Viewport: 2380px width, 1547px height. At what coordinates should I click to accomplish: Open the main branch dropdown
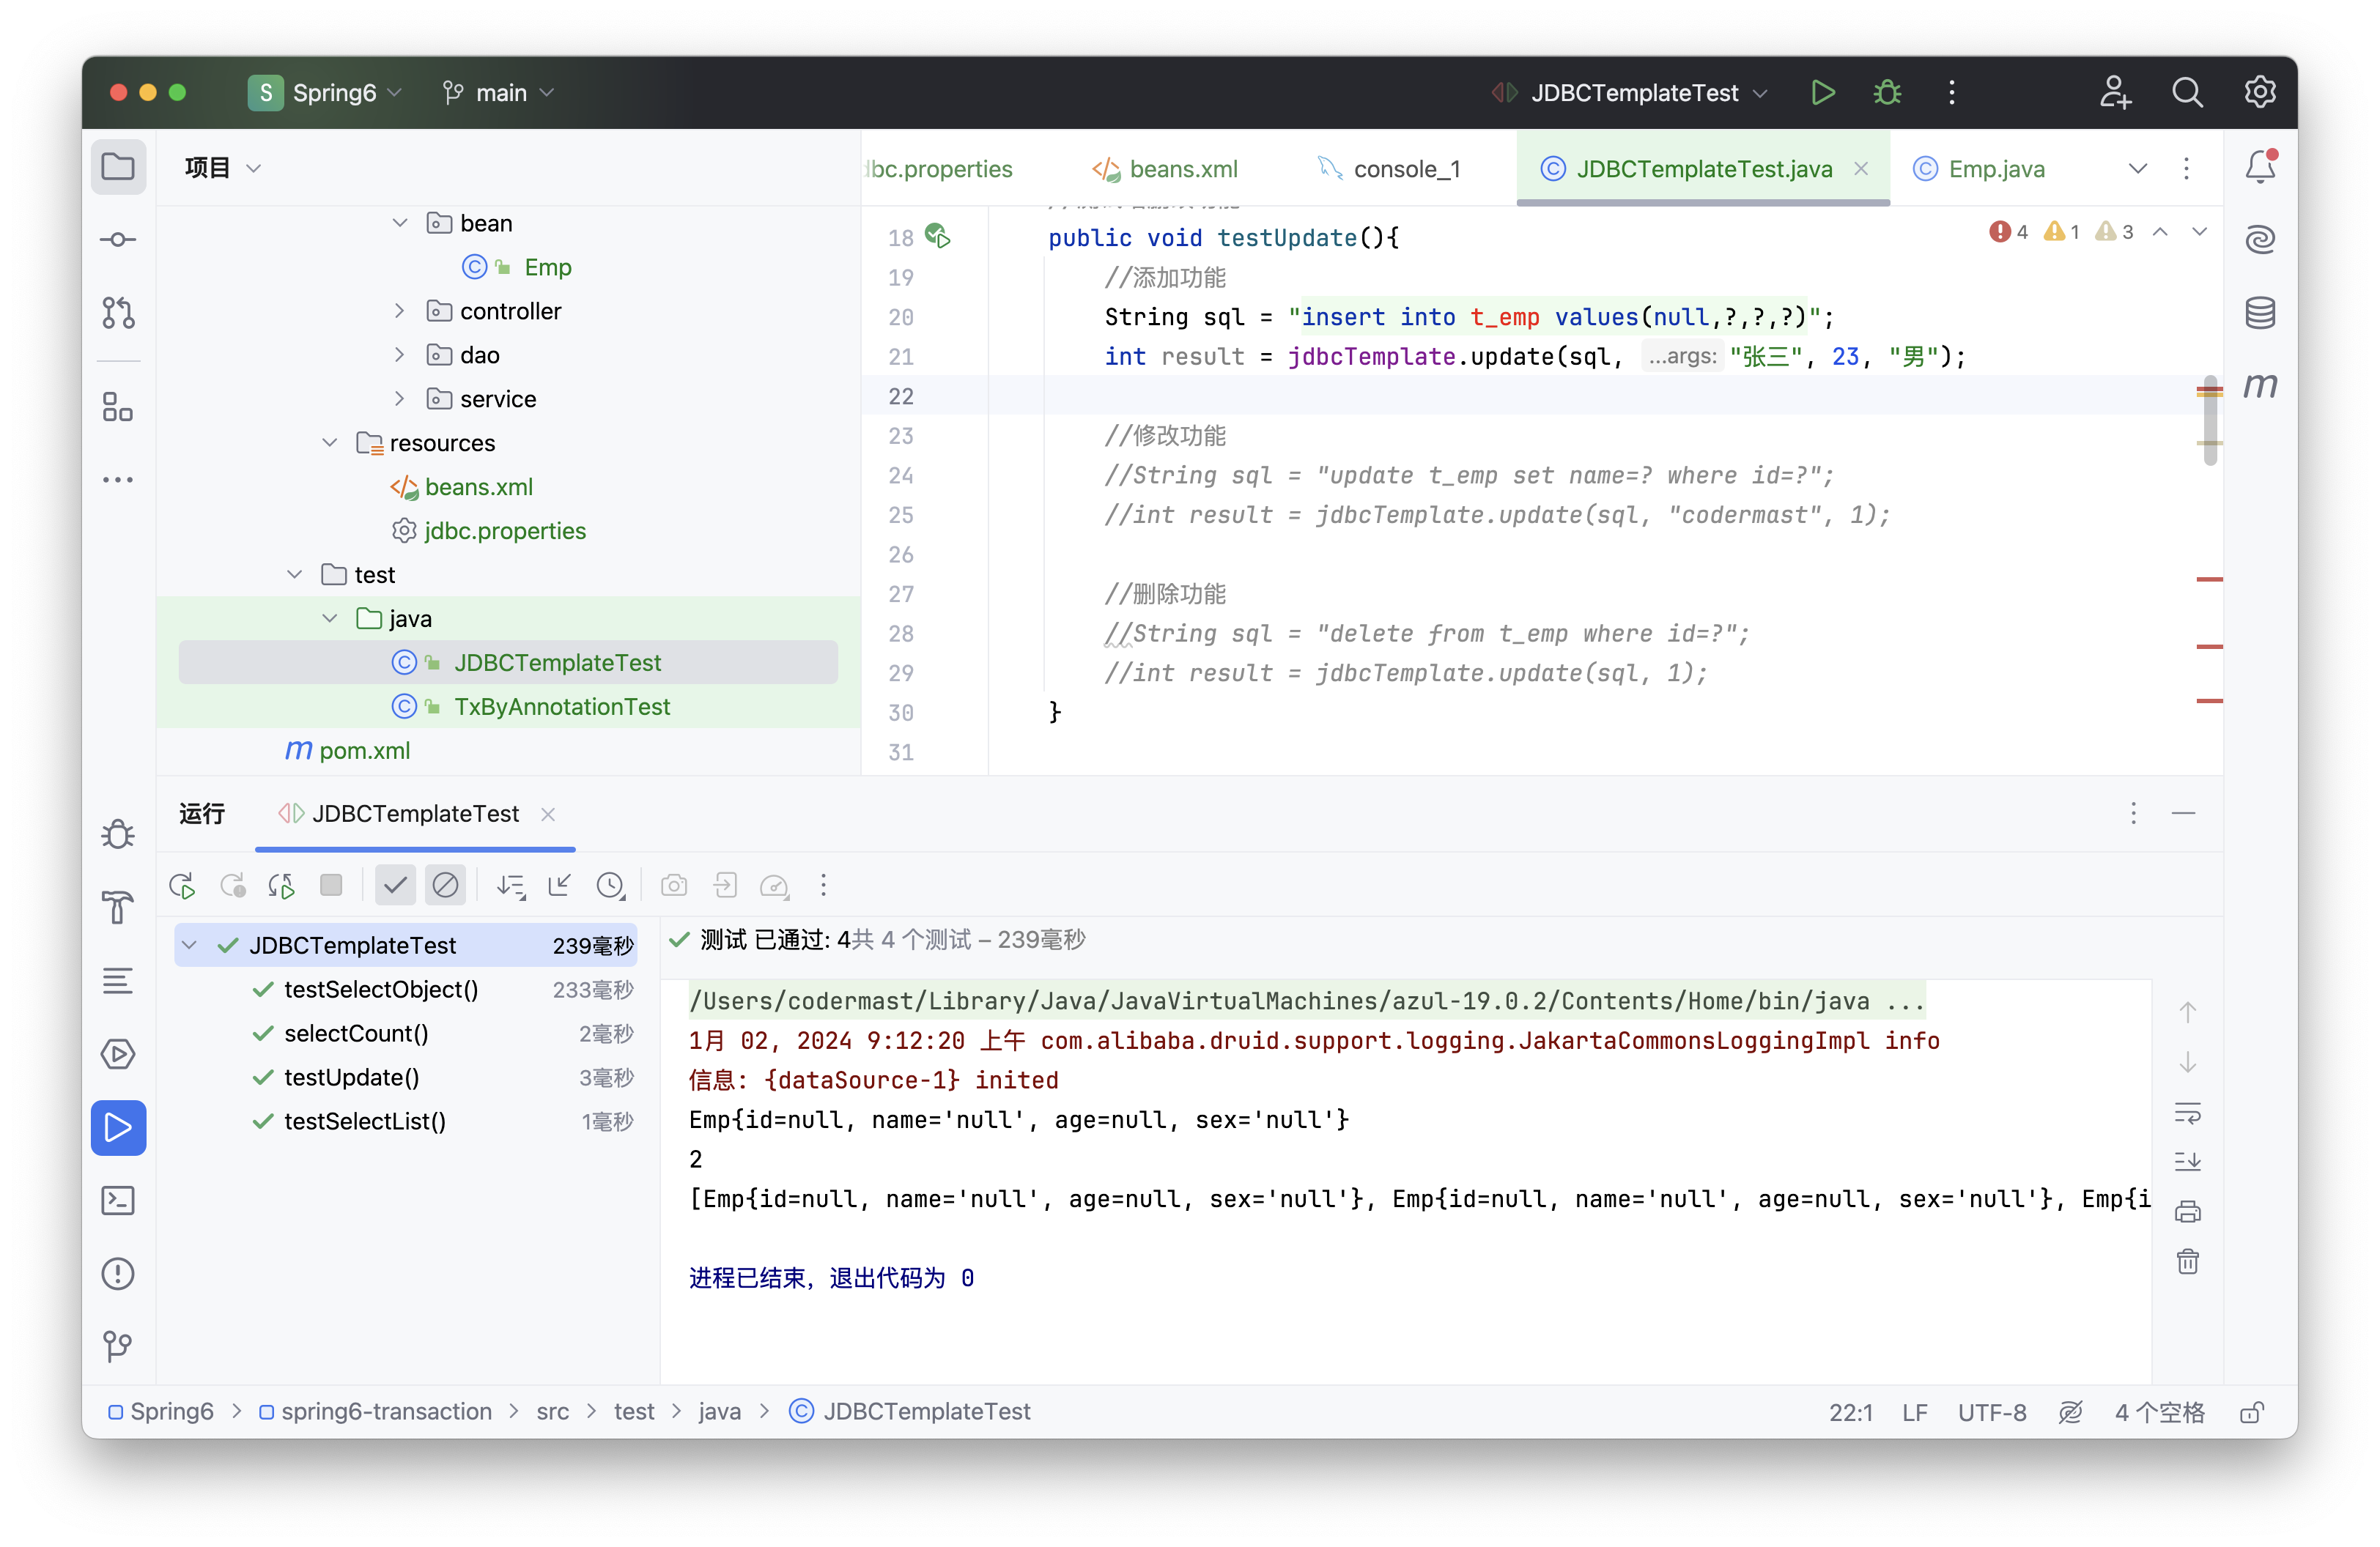tap(498, 93)
